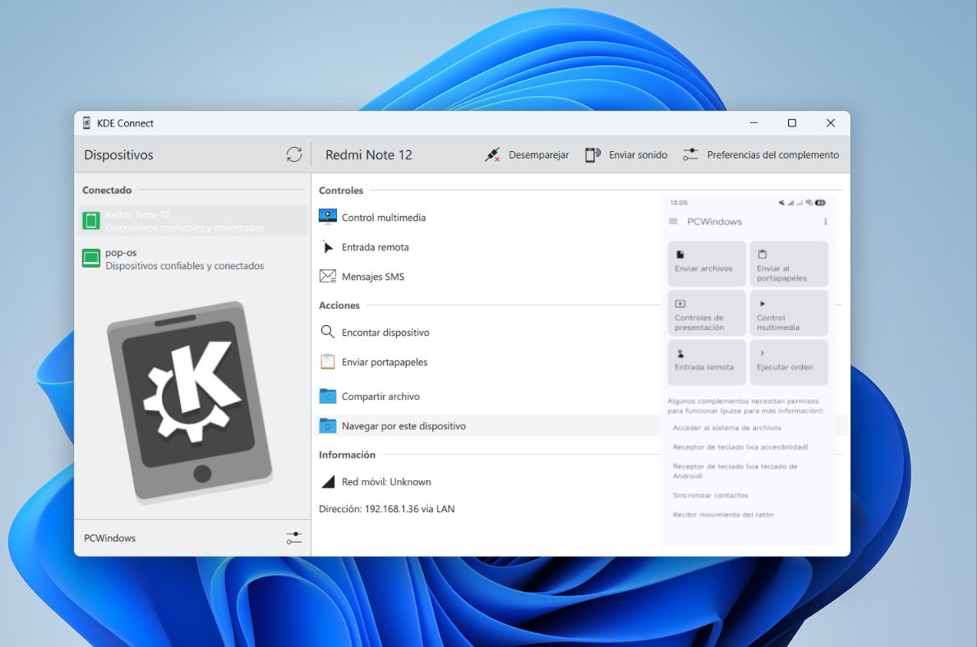Viewport: 977px width, 647px height.
Task: Open Preferencias del complemento
Action: pyautogui.click(x=761, y=154)
